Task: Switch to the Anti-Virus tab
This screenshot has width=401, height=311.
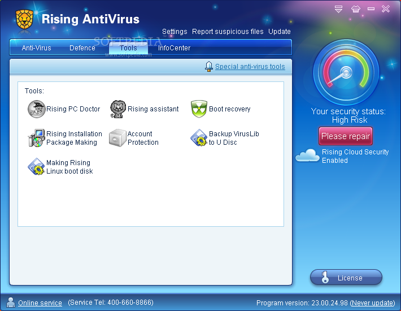Action: click(x=36, y=48)
